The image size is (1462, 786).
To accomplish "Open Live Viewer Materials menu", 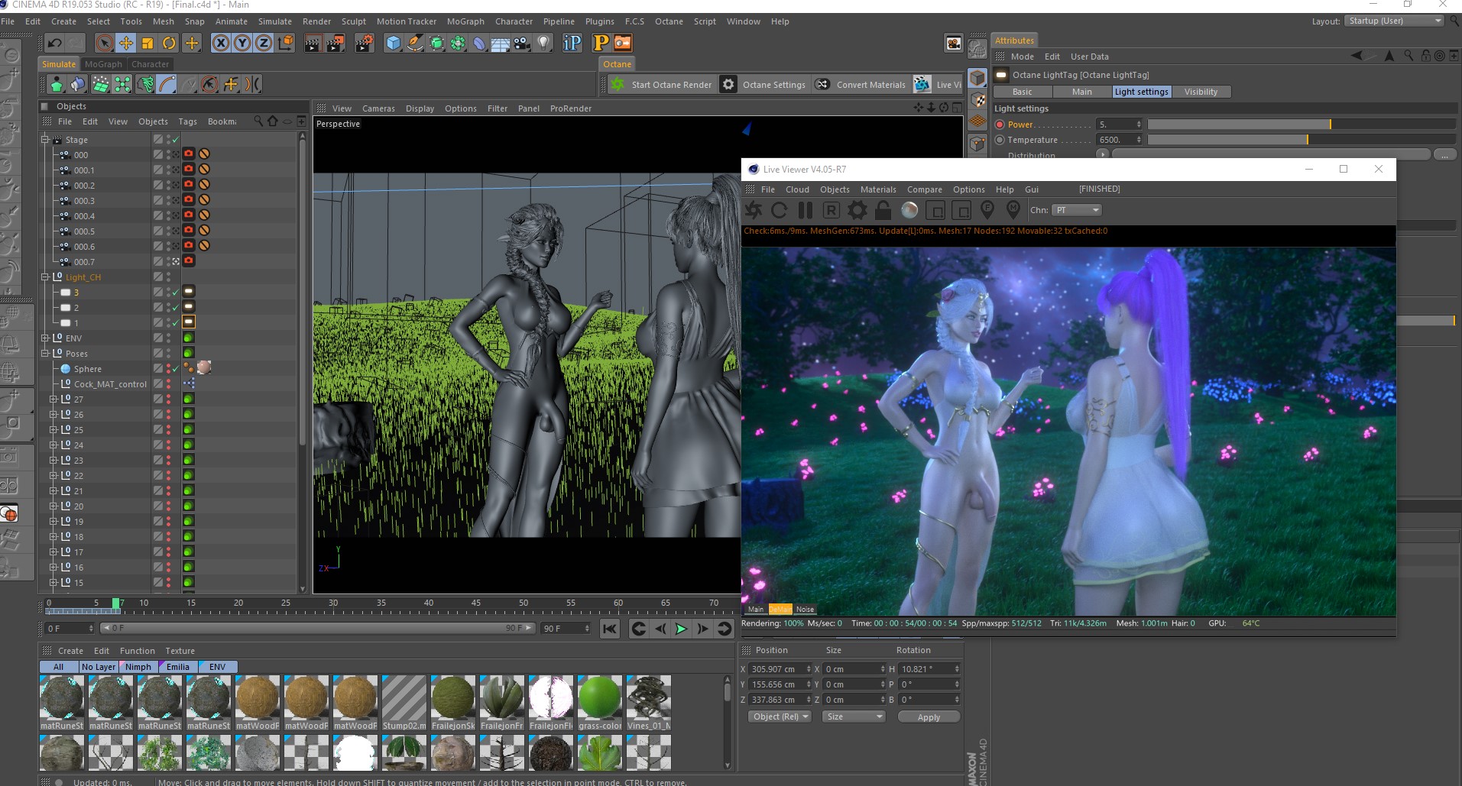I will click(x=878, y=189).
